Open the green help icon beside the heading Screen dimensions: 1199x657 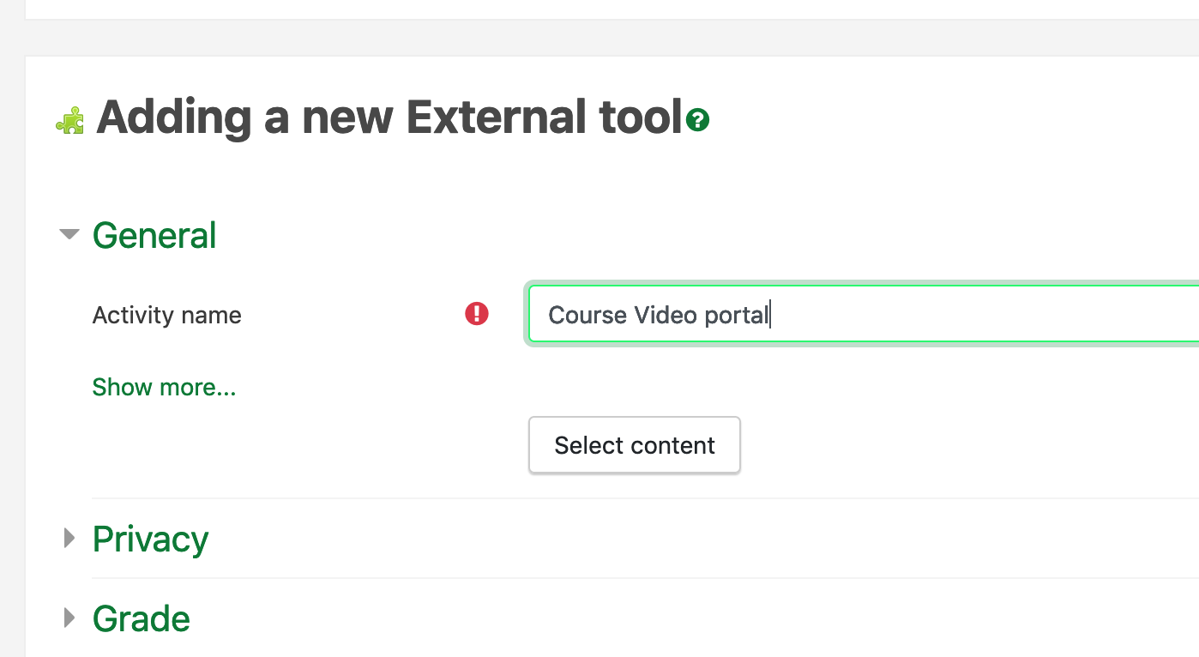(698, 120)
